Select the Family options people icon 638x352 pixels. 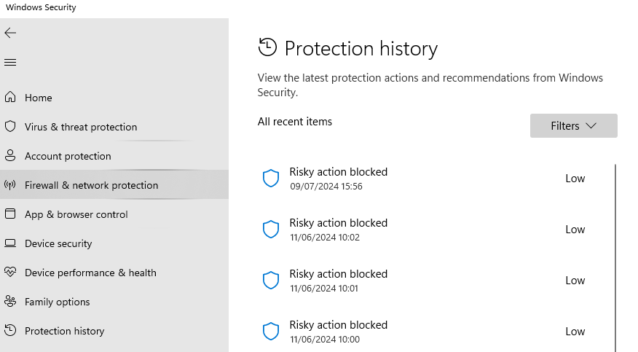pyautogui.click(x=10, y=302)
